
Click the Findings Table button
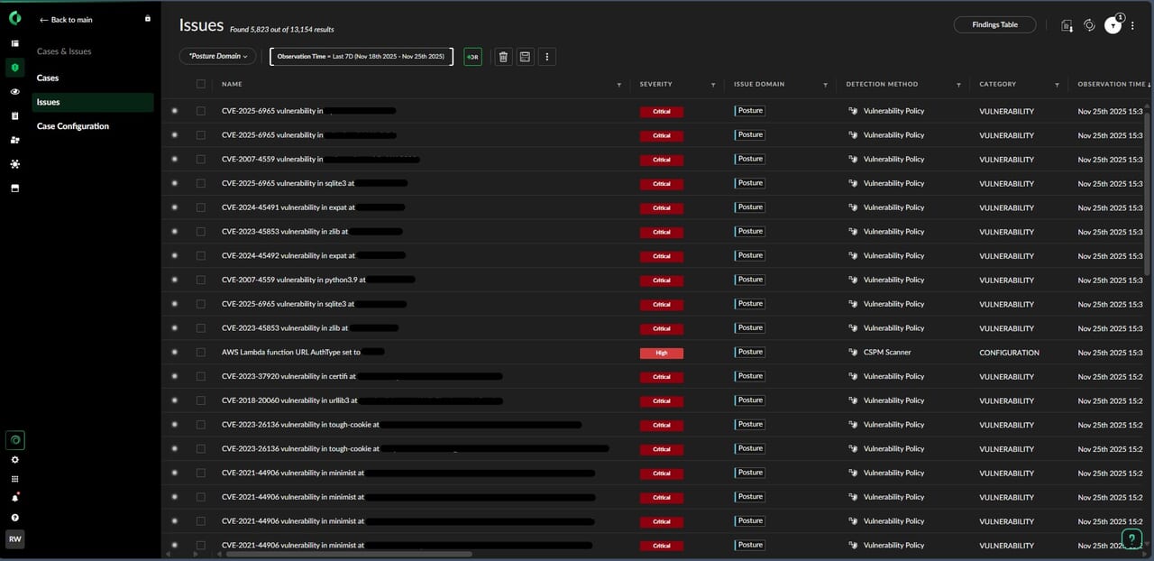tap(994, 25)
